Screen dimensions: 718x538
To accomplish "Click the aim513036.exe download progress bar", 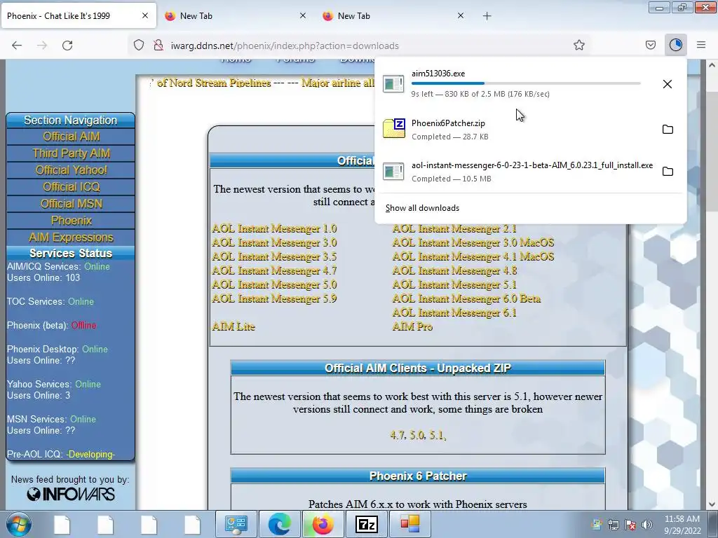I will coord(526,83).
